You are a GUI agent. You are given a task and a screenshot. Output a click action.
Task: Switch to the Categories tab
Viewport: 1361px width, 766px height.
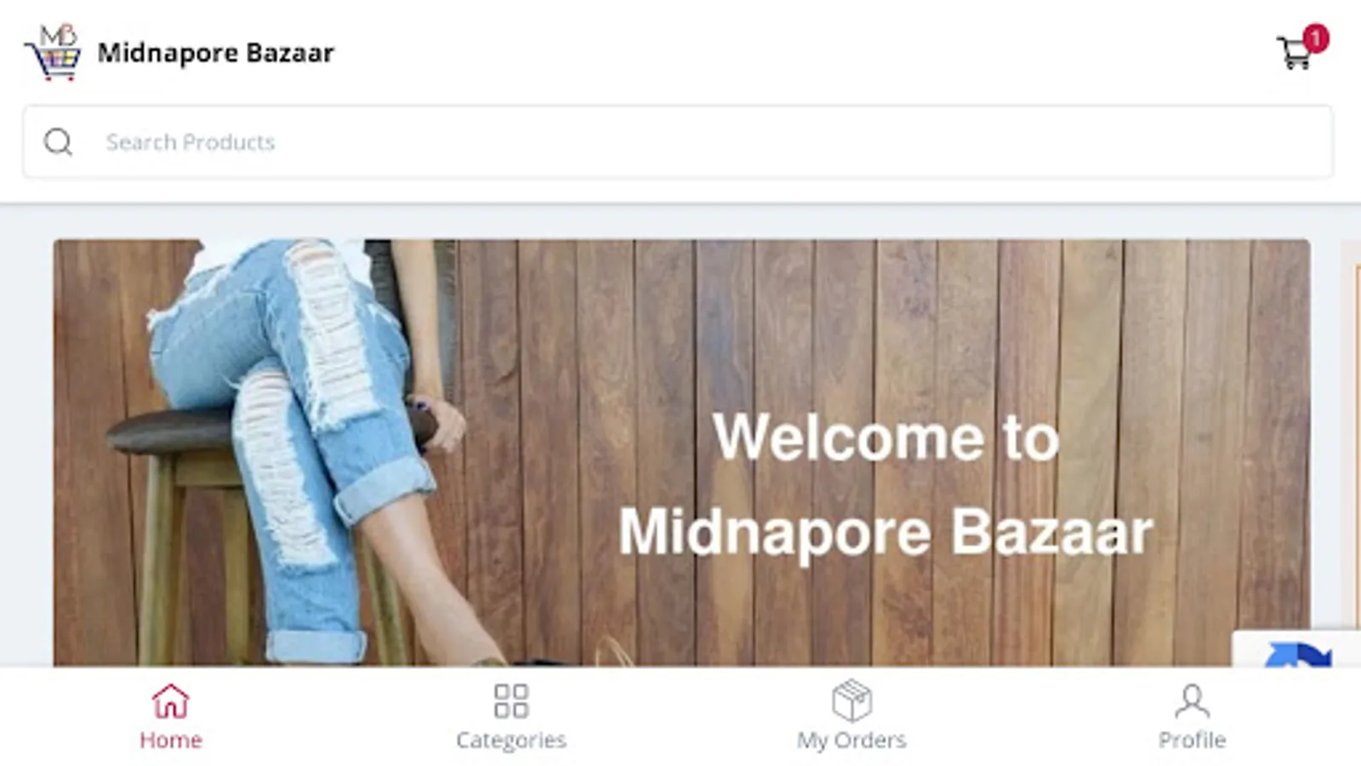tap(511, 740)
